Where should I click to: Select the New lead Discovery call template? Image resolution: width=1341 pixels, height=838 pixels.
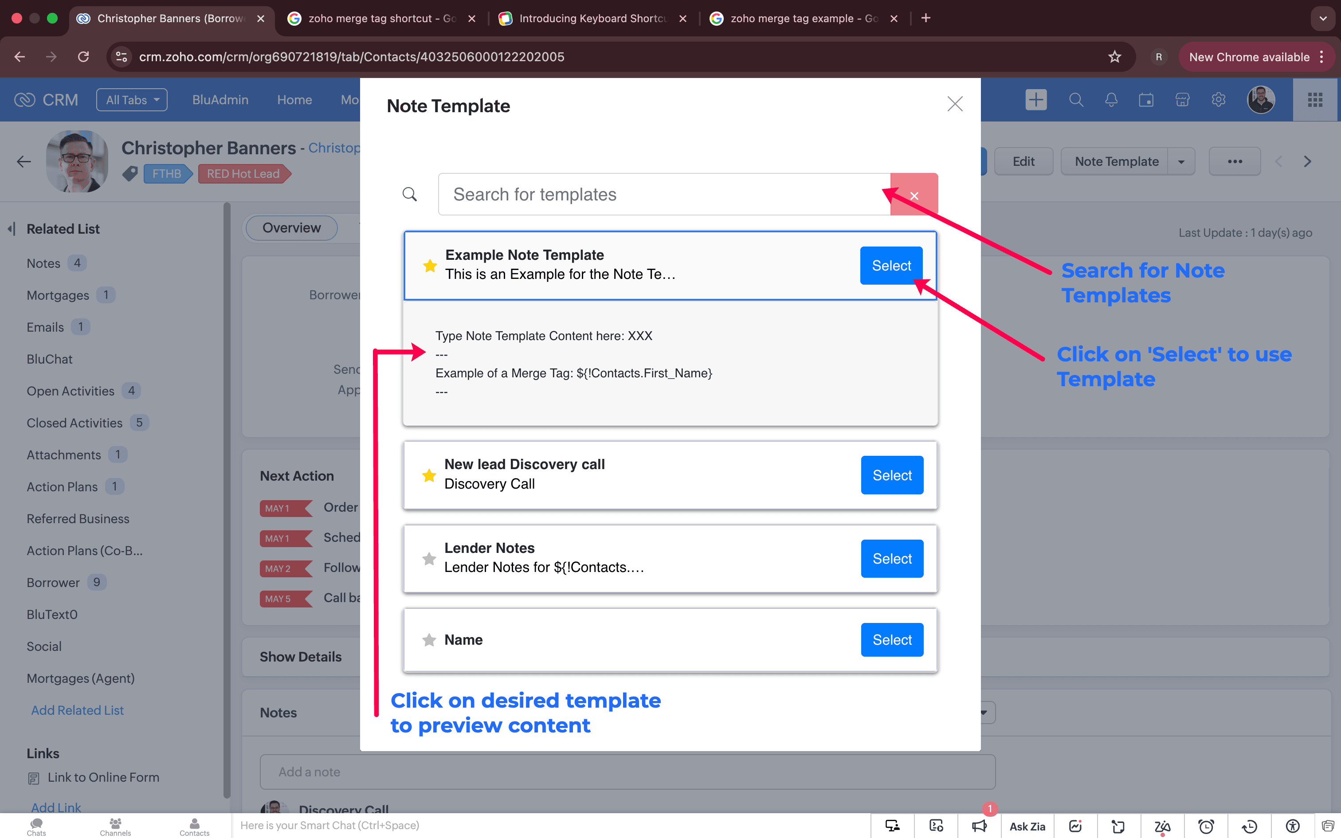pyautogui.click(x=892, y=475)
